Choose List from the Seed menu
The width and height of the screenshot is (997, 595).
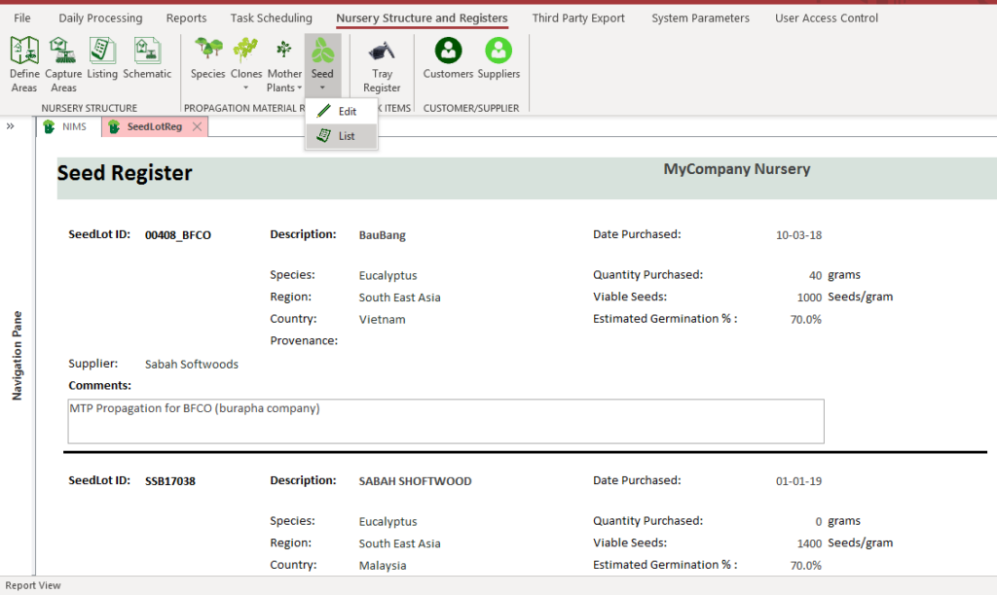346,137
